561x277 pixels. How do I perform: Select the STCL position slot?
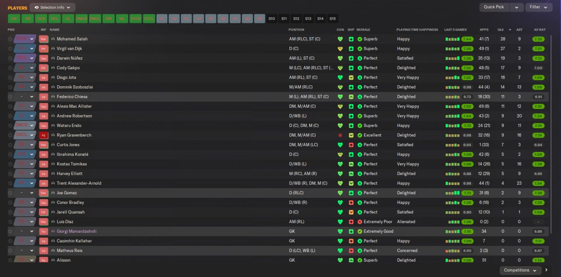149,19
